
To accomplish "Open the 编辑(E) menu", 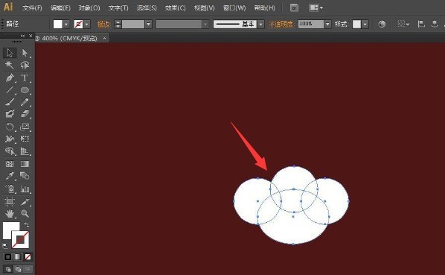I will (60, 8).
